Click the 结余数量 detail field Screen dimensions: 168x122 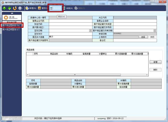click(x=146, y=87)
